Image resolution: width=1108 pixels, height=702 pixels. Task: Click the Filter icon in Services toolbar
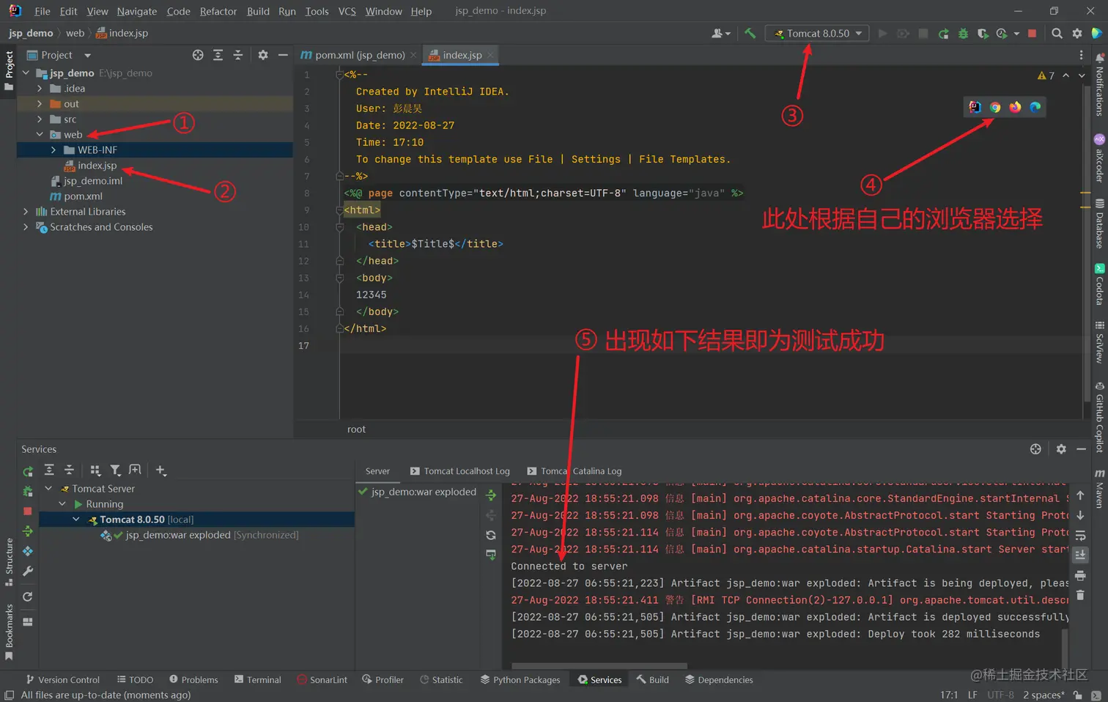coord(115,470)
